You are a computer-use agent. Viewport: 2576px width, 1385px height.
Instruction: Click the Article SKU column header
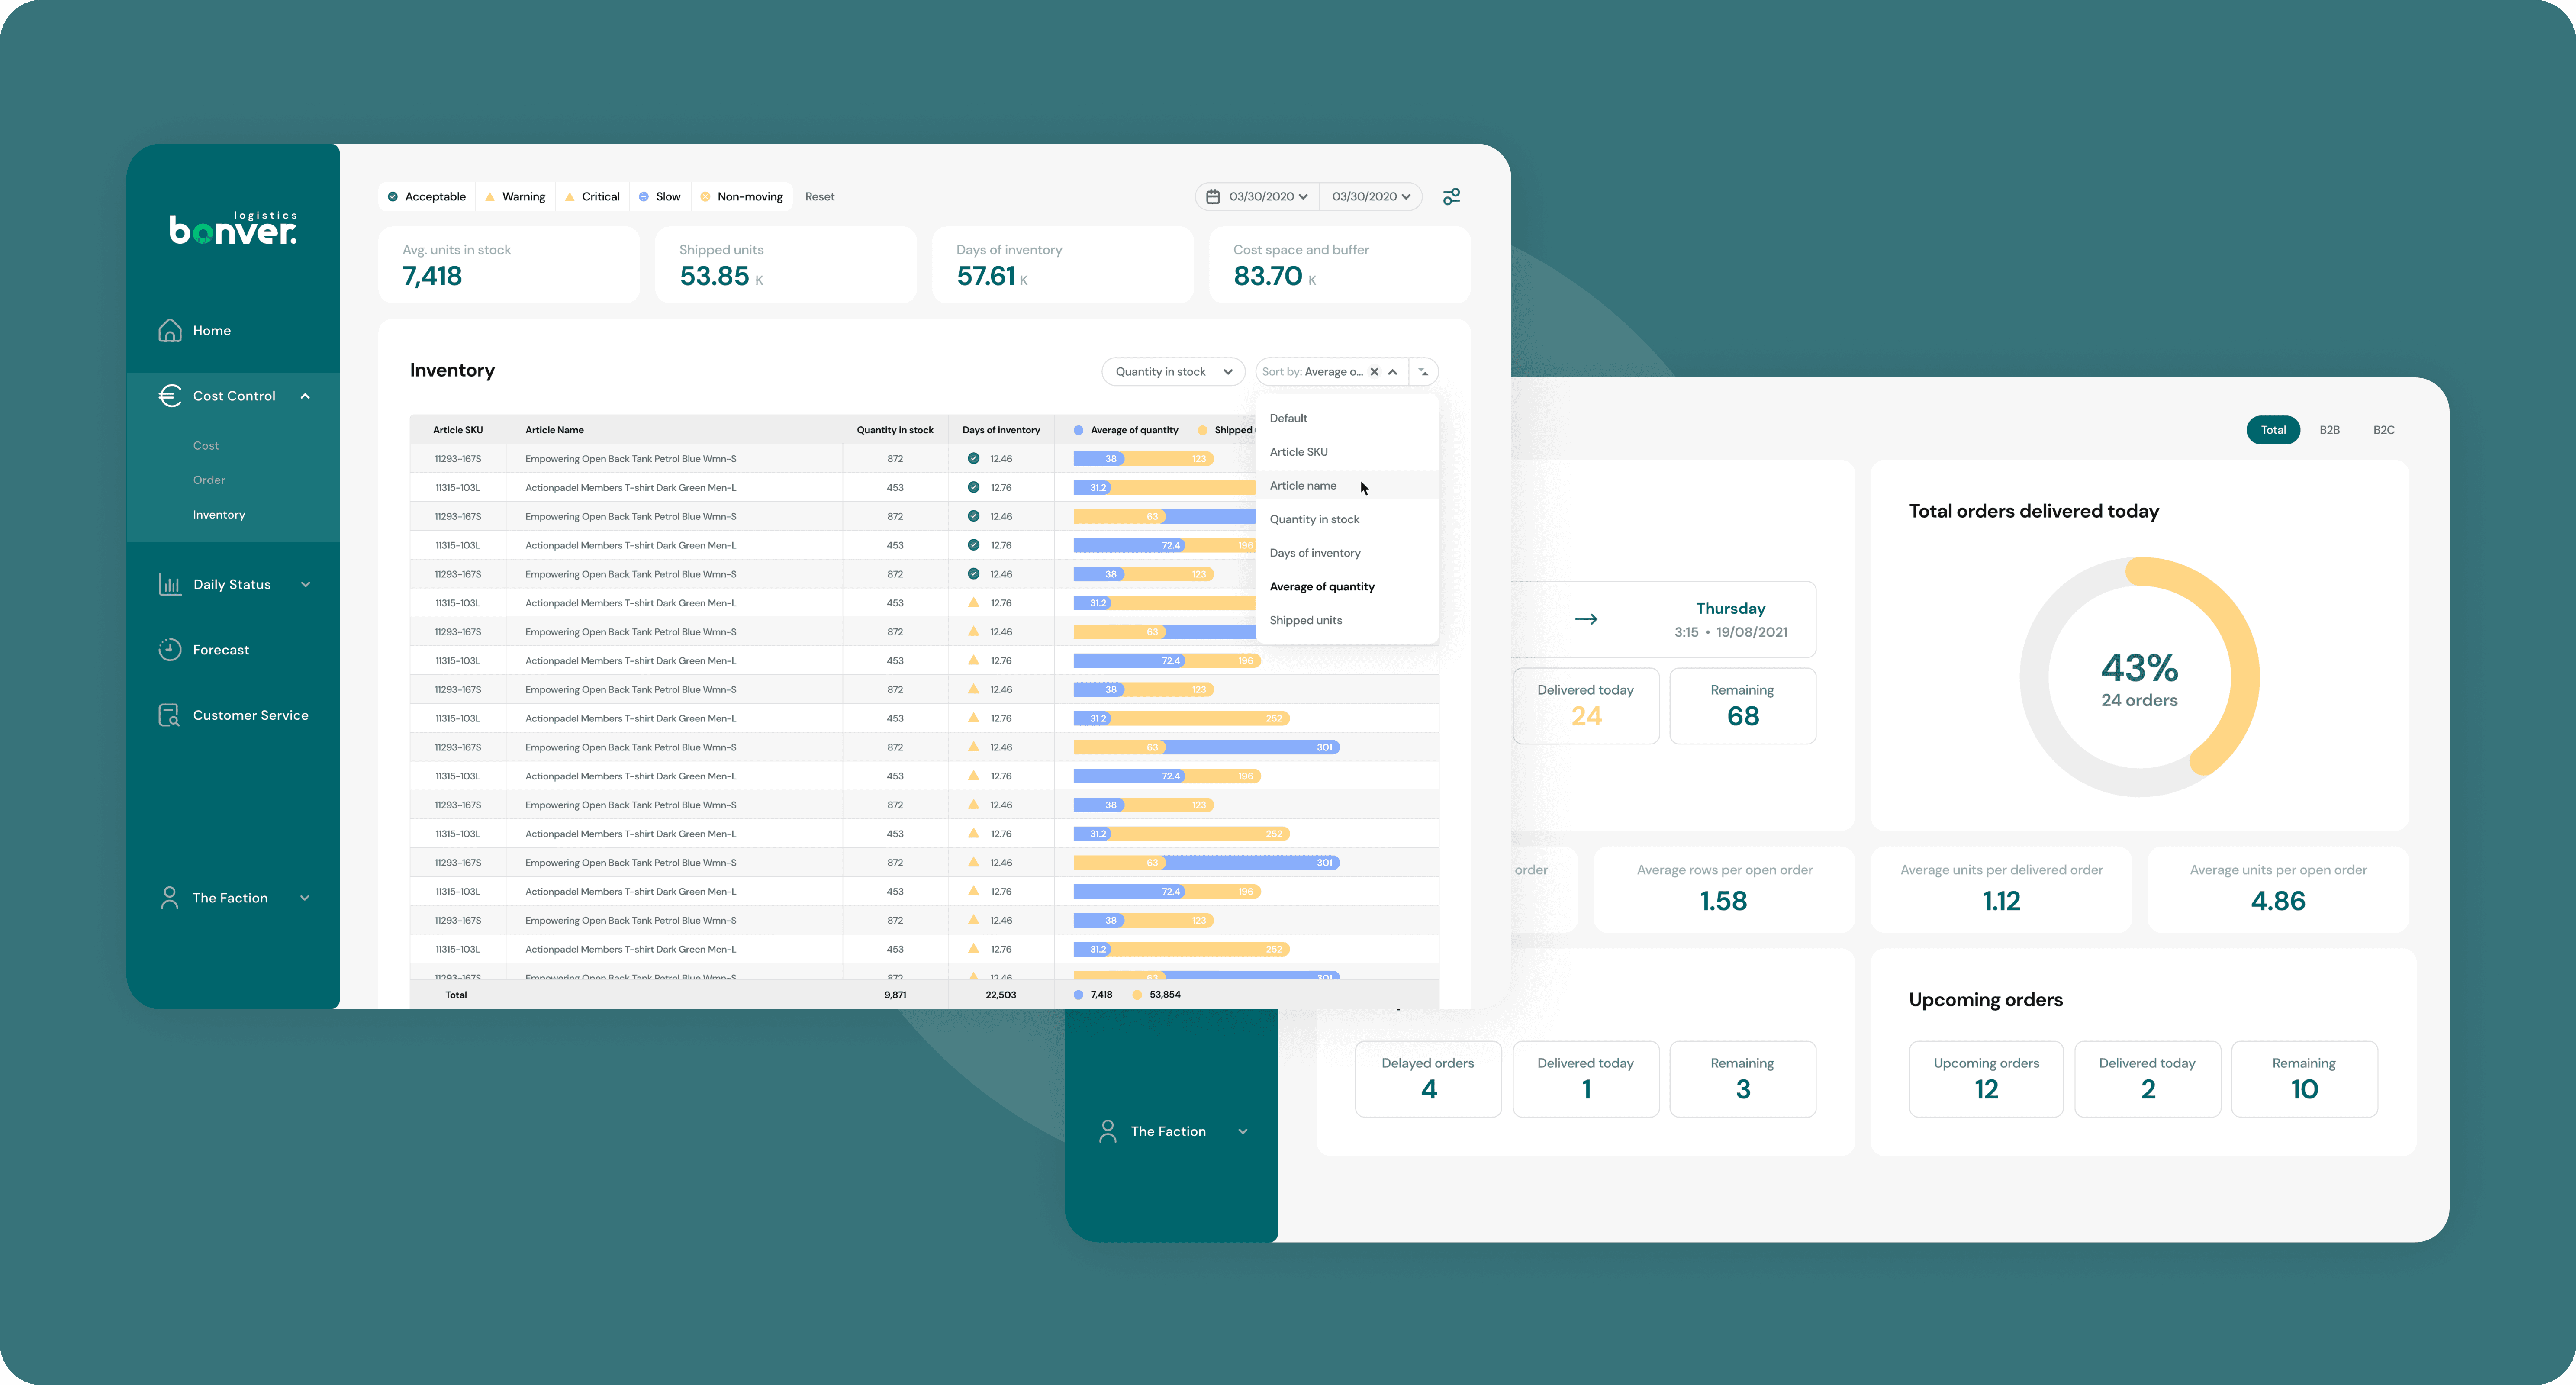458,430
